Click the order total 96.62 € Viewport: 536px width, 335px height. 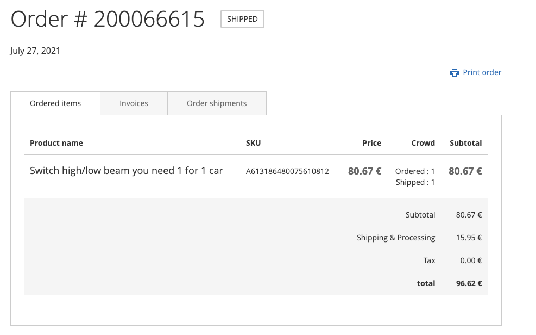pos(469,283)
